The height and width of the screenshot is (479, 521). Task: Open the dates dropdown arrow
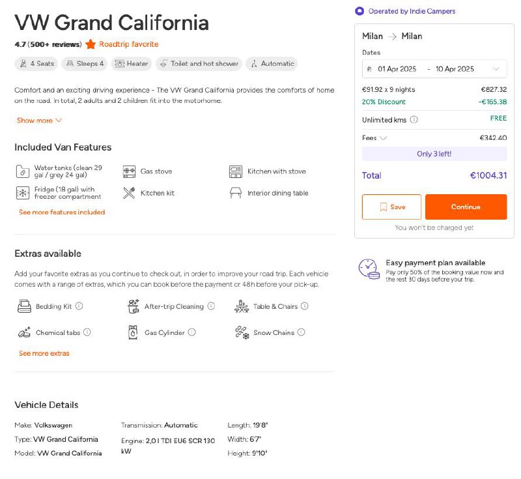[496, 69]
